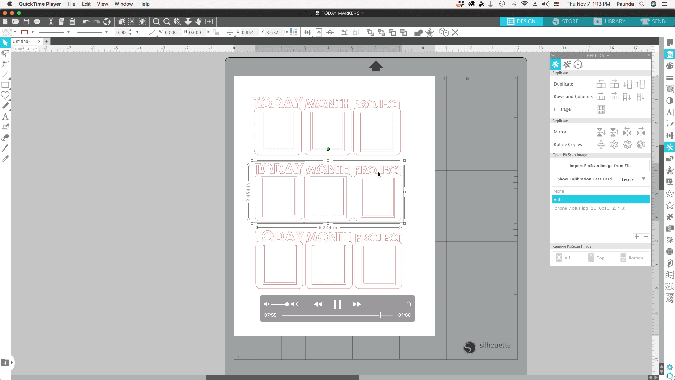
Task: Click the video timeline progress slider
Action: point(337,315)
